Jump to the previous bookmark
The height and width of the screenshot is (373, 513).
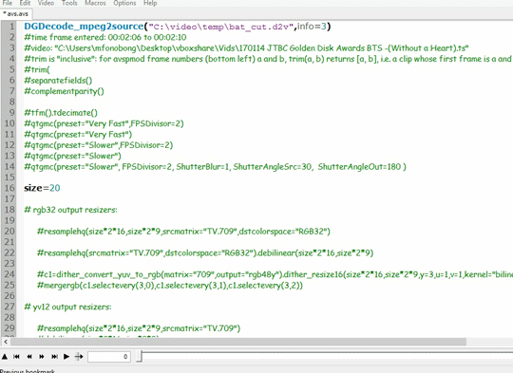[x=16, y=356]
